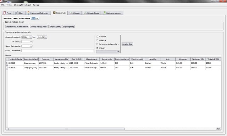Click the Nr kontrahenta column header
Image resolution: width=227 pixels, height=136 pixels.
coord(16,59)
